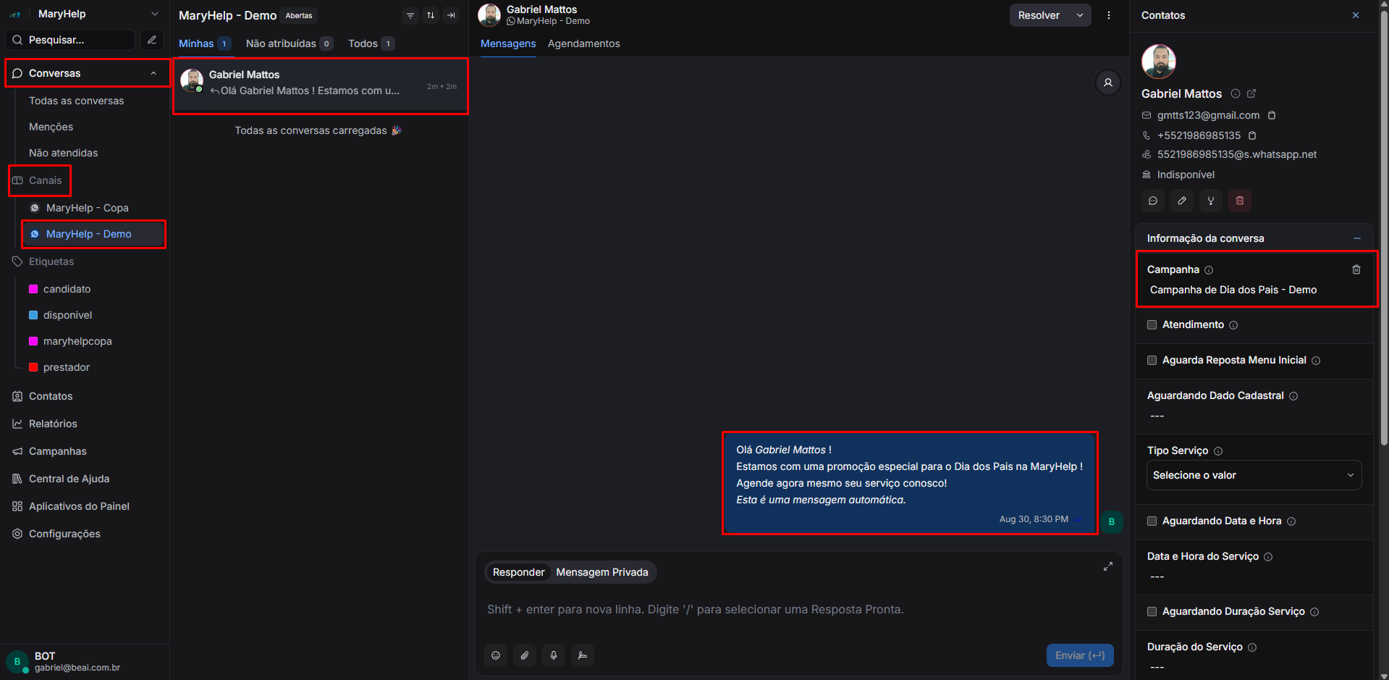Collapse the Conversas sidebar section

coord(153,73)
